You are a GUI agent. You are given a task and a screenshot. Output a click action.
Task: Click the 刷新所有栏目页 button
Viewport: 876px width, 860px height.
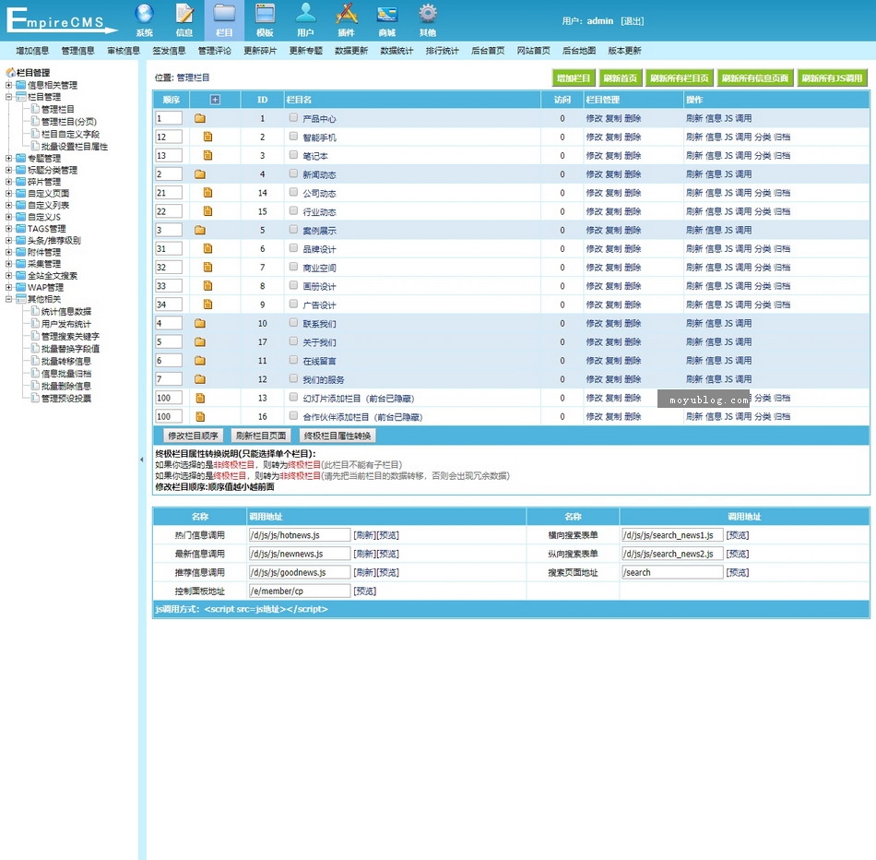click(680, 78)
